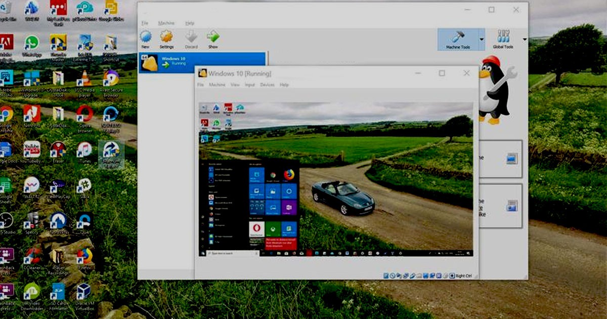
Task: Open YouTube desktop shortcut
Action: pyautogui.click(x=31, y=152)
